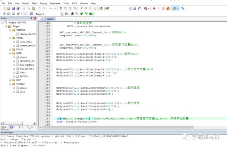Click the Paste clipboard icon
The width and height of the screenshot is (227, 147).
point(33,8)
